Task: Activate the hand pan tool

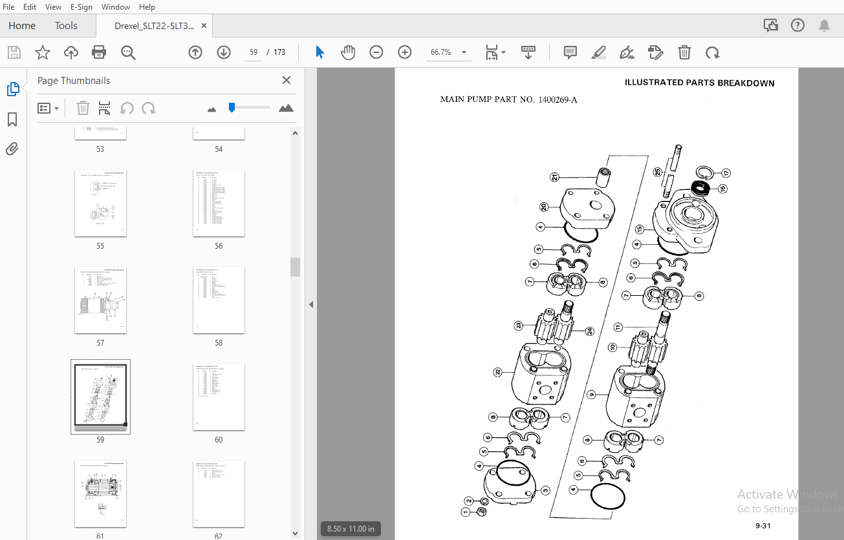Action: click(x=348, y=52)
